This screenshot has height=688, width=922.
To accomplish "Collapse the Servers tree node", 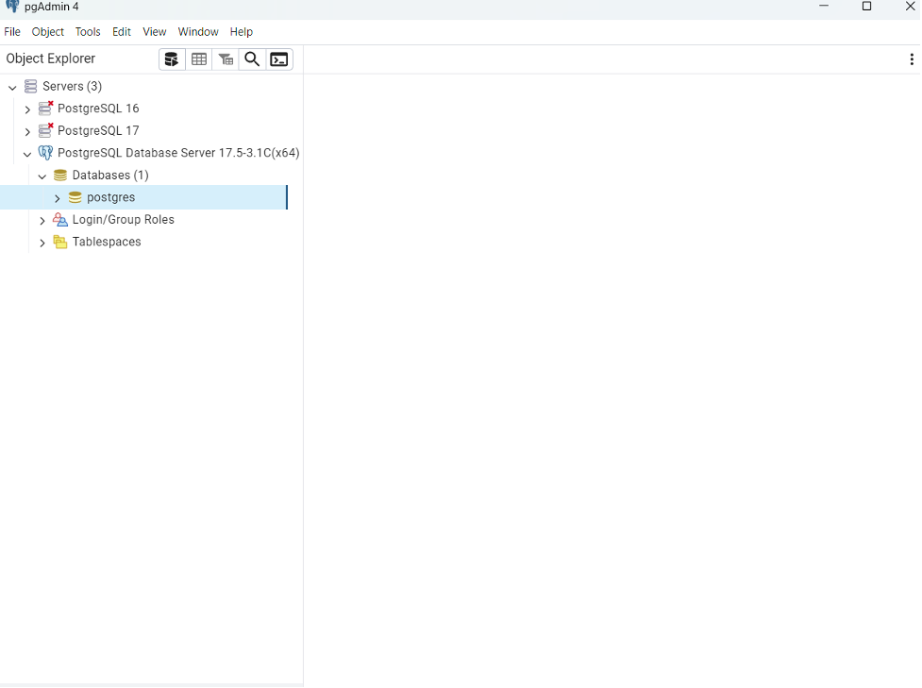I will (12, 87).
